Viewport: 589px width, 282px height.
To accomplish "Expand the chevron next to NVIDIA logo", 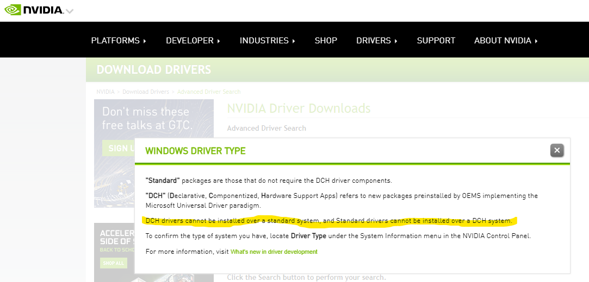I will point(69,11).
